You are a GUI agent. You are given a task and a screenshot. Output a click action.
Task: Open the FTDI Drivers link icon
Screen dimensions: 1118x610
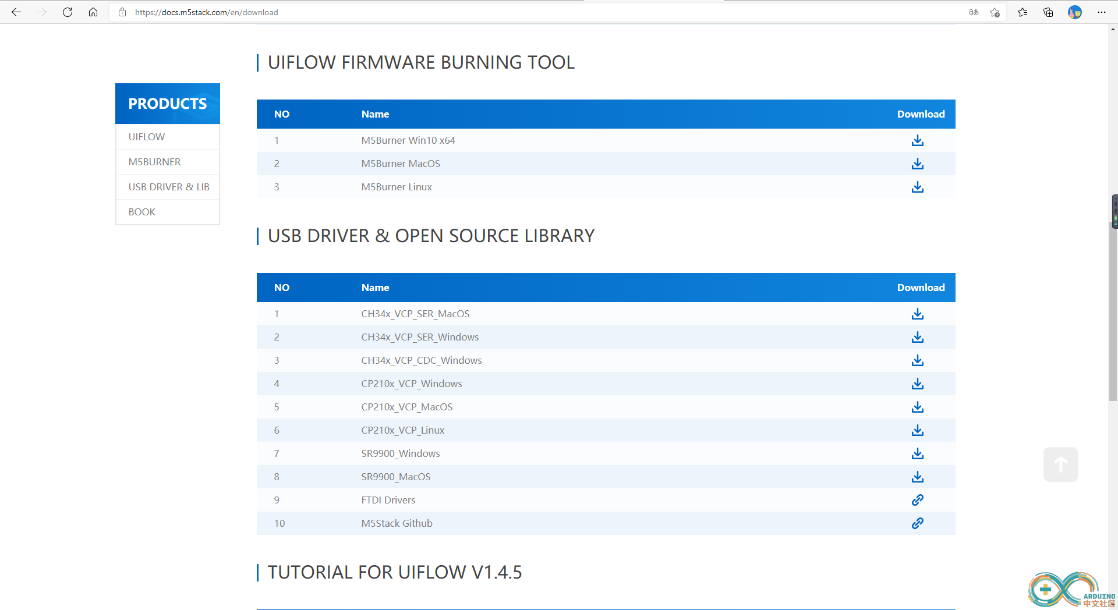pyautogui.click(x=918, y=500)
